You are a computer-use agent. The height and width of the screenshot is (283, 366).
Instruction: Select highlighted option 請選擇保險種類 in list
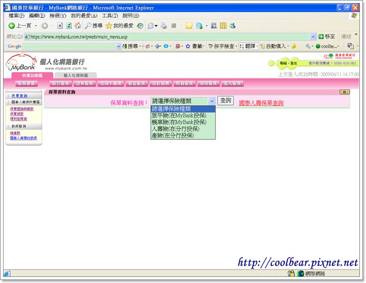[x=183, y=109]
